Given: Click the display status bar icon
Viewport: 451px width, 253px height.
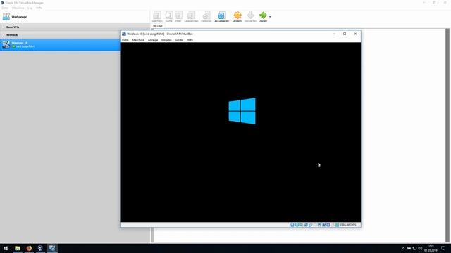Looking at the screenshot, I should click(x=319, y=225).
